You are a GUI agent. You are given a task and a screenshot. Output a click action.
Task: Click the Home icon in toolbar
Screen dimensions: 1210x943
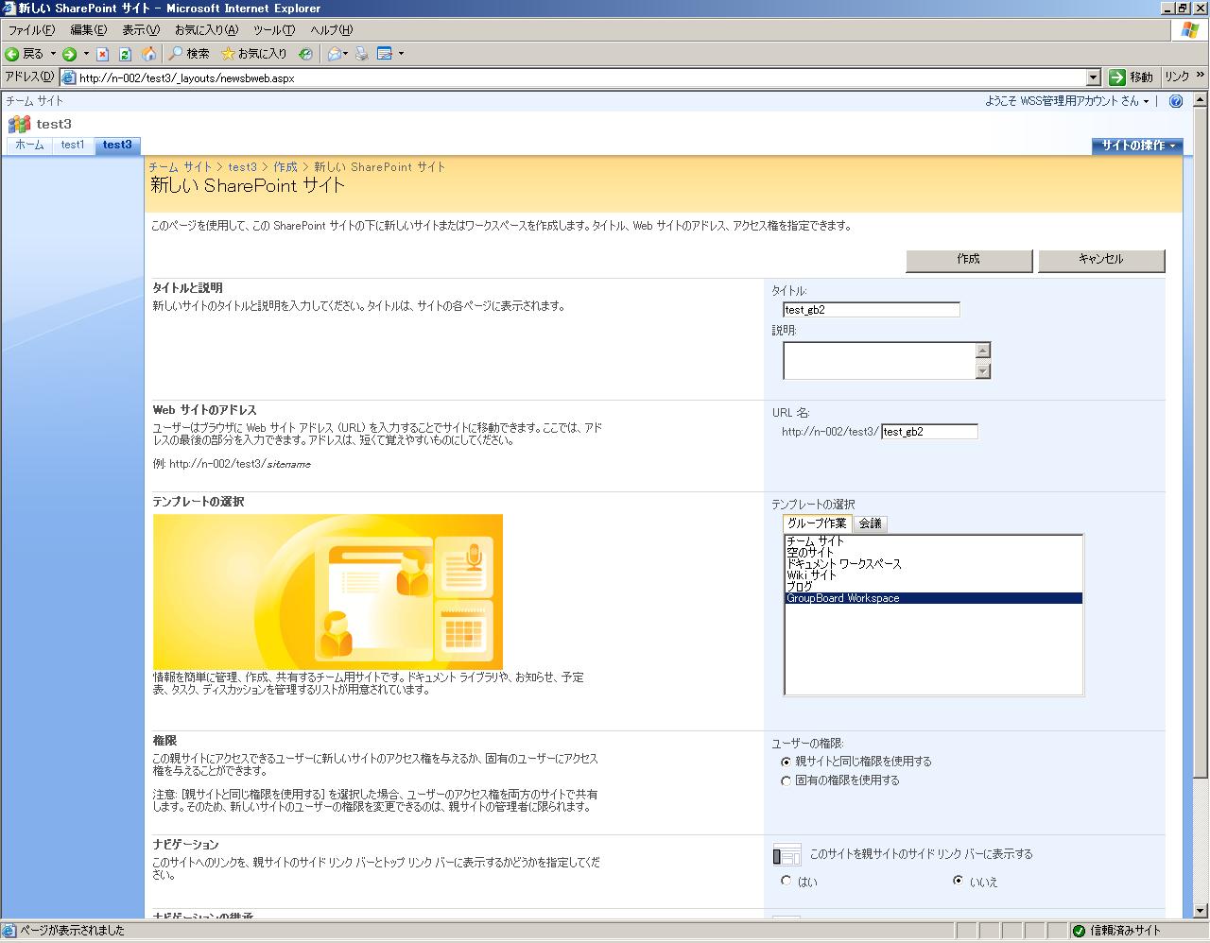(148, 54)
